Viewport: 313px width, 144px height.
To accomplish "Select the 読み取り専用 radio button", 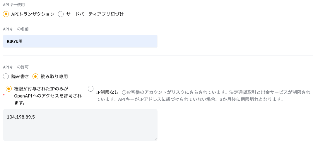I will 35,77.
